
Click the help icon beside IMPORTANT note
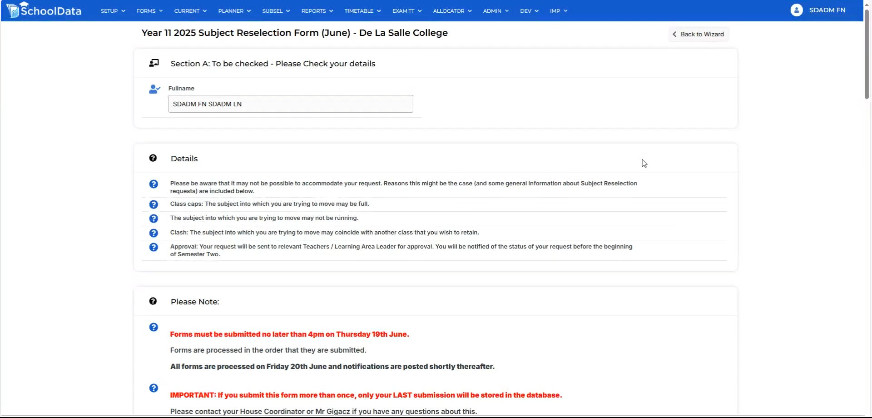click(x=154, y=388)
